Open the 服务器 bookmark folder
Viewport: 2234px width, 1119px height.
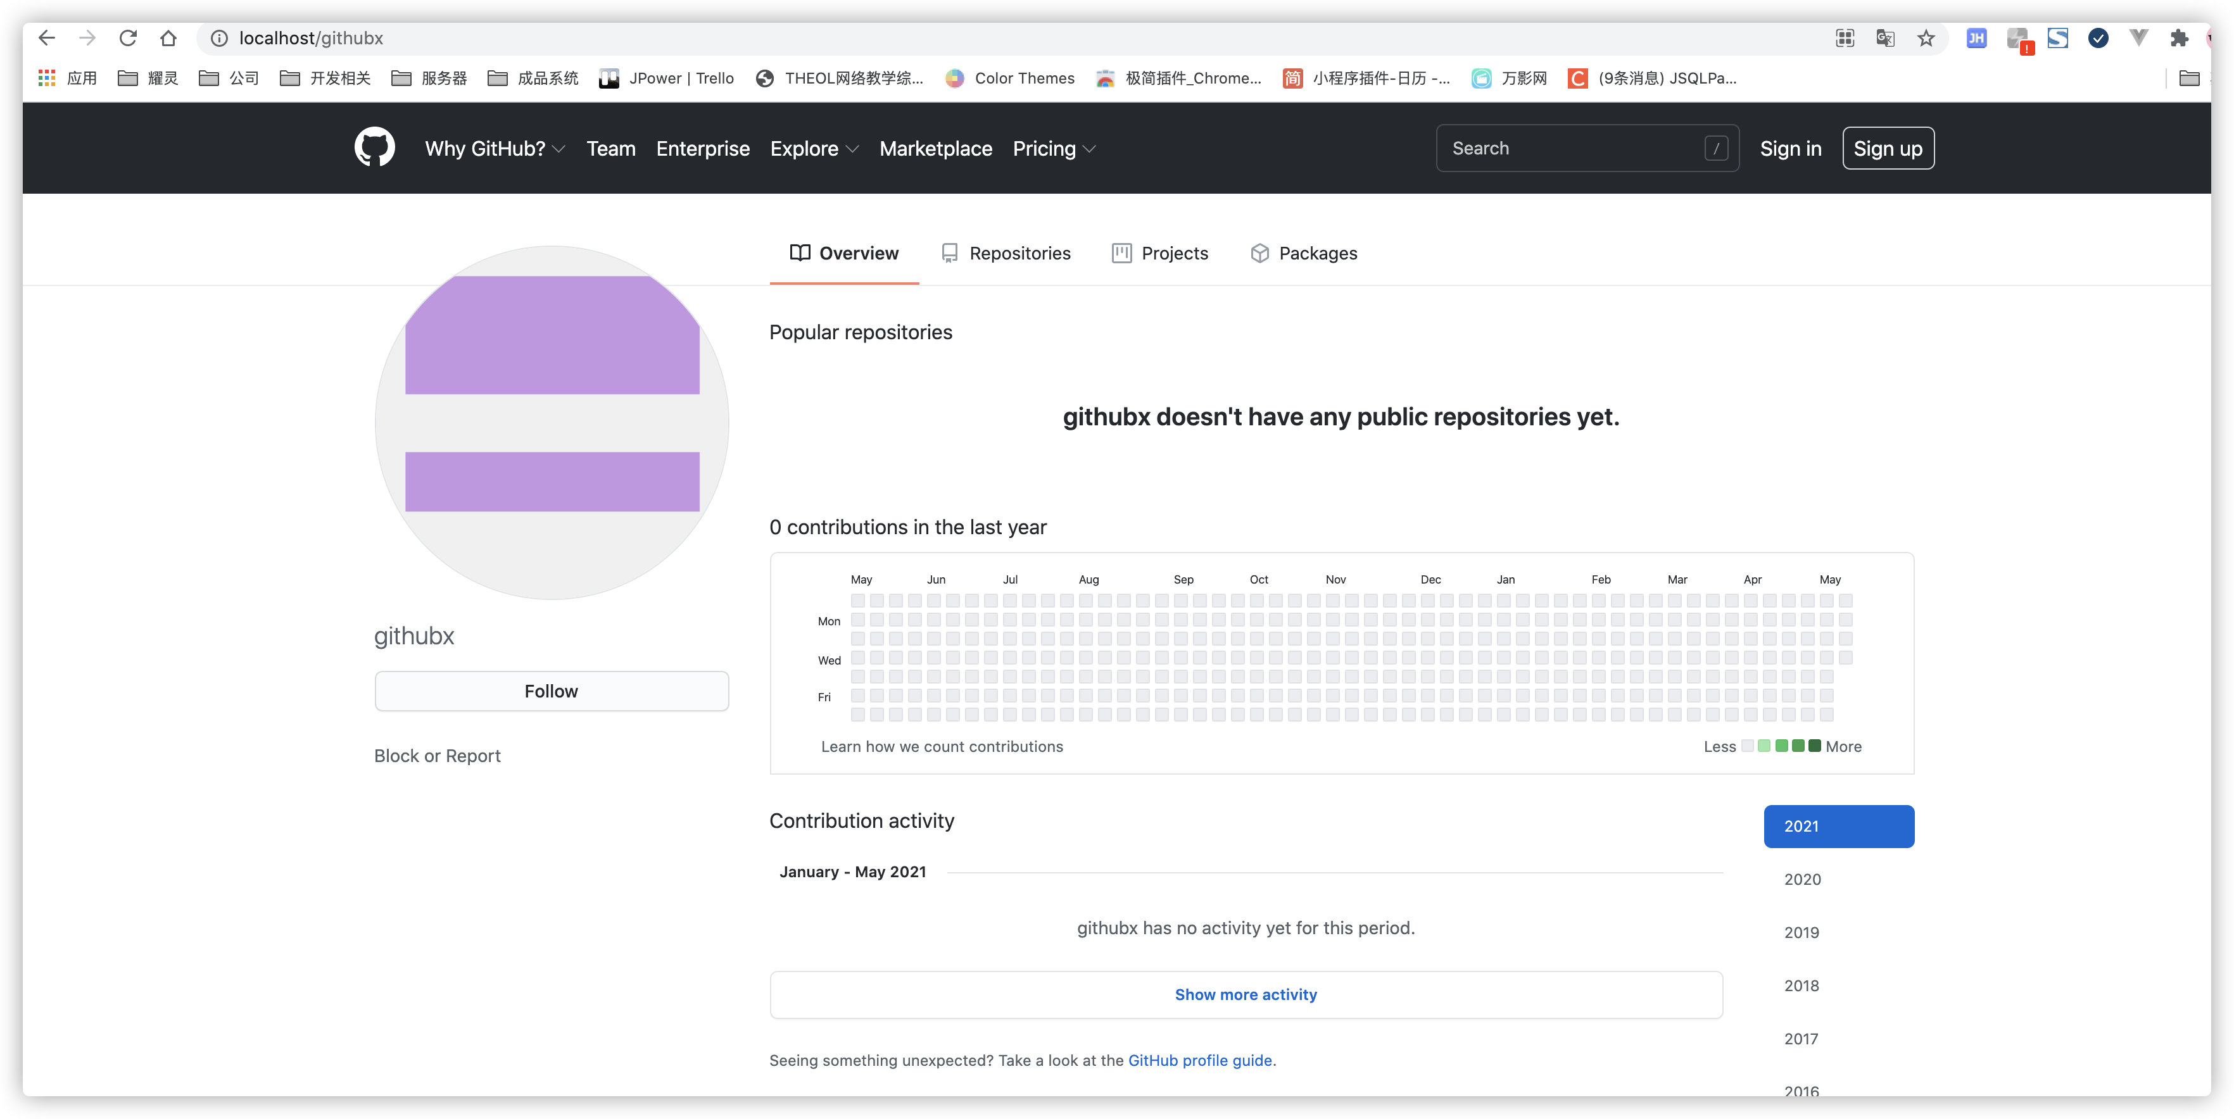[x=429, y=78]
